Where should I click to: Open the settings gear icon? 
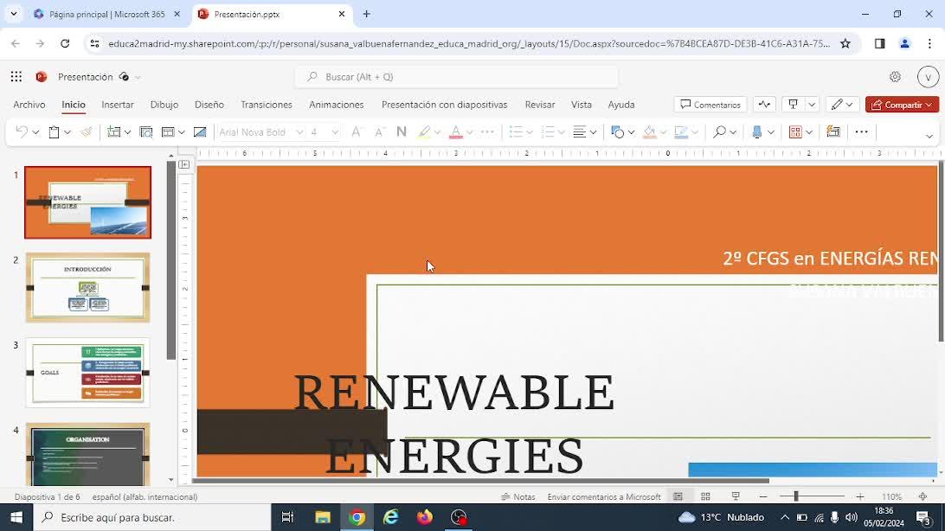pyautogui.click(x=895, y=77)
